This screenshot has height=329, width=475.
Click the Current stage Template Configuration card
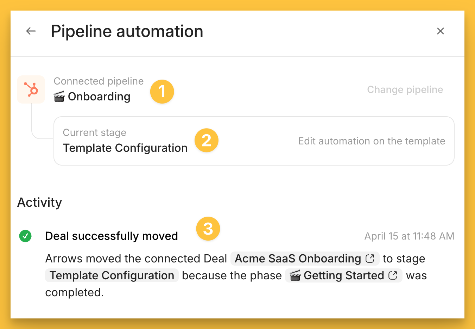[x=253, y=141]
